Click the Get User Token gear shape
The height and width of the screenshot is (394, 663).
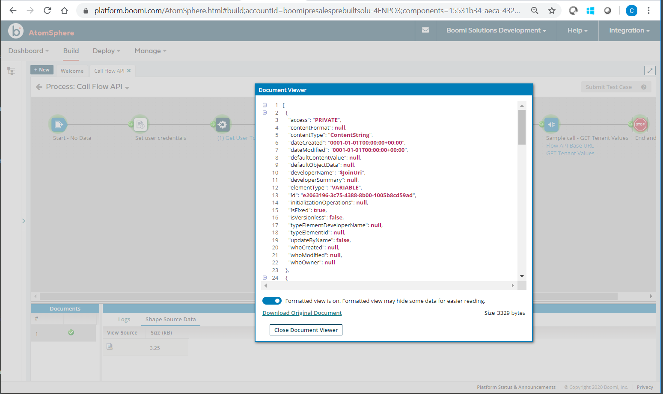tap(223, 124)
